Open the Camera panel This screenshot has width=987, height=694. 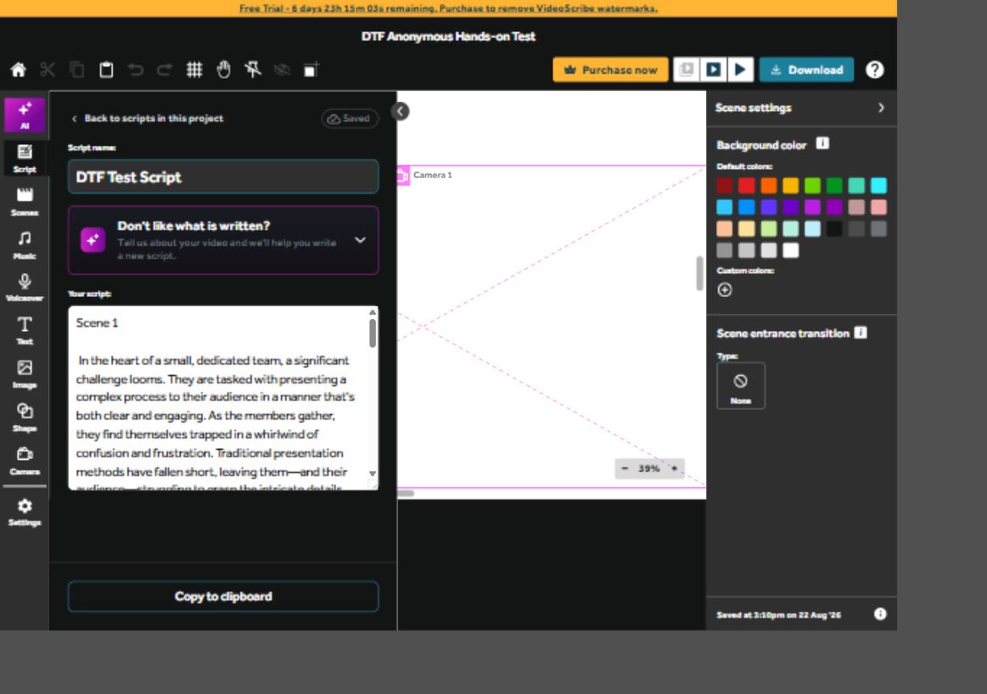[25, 462]
